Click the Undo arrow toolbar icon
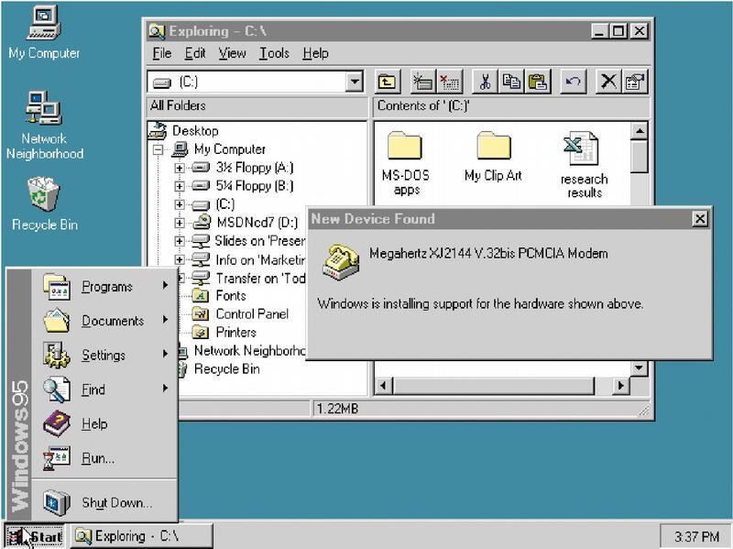733x549 pixels. pos(574,82)
